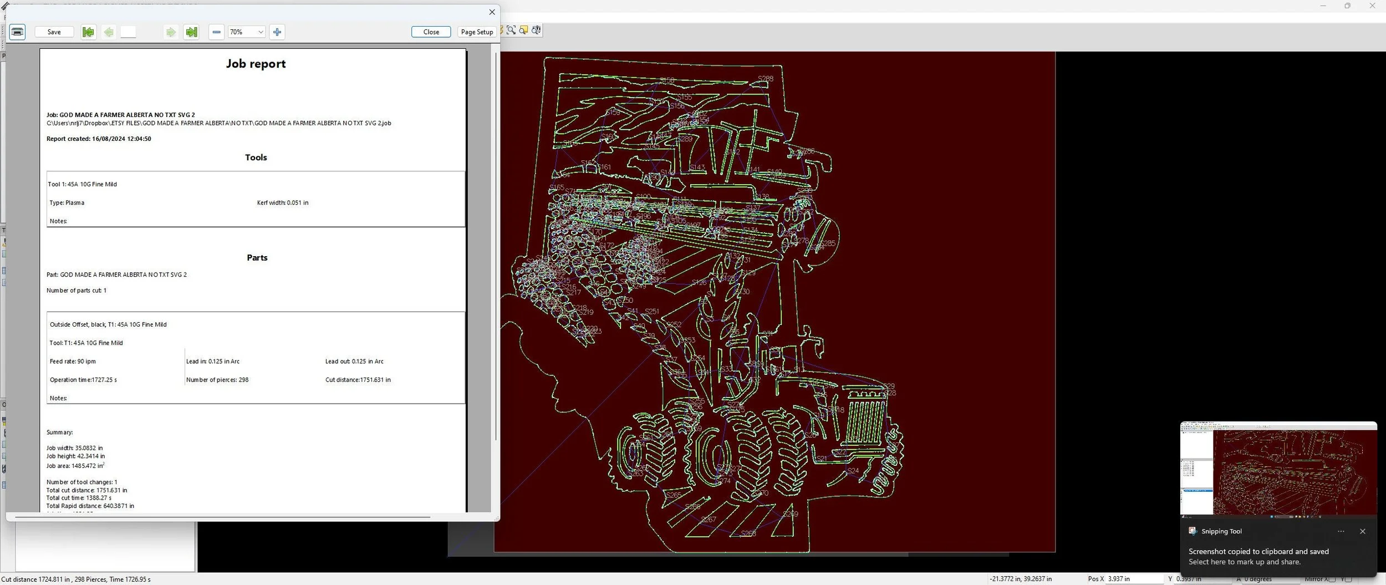Screen dimensions: 1386x585
Task: Toggle the Mirror Y checkbox
Action: [x=1348, y=579]
